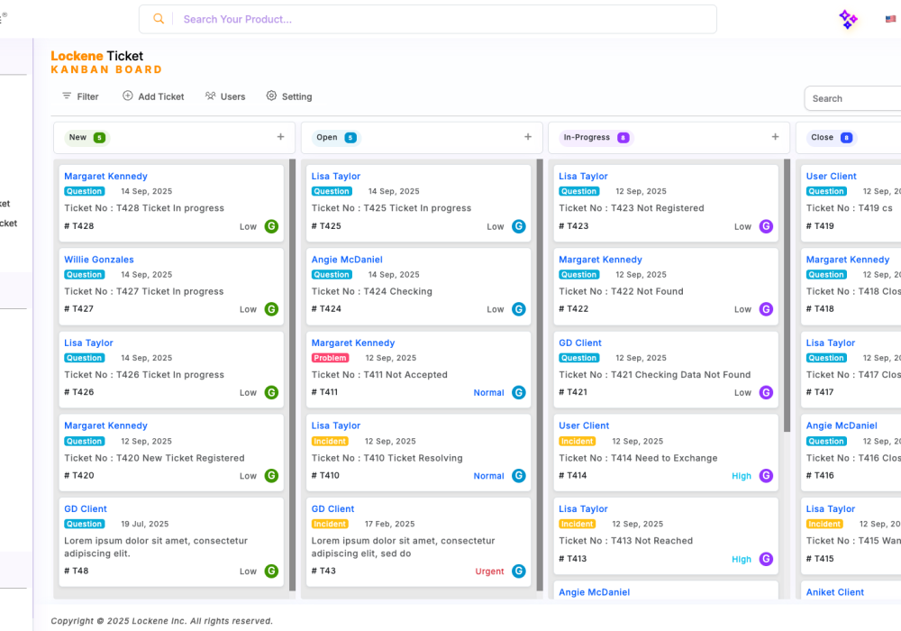Click the New column vertical scrollbar
This screenshot has width=901, height=631.
coord(292,361)
